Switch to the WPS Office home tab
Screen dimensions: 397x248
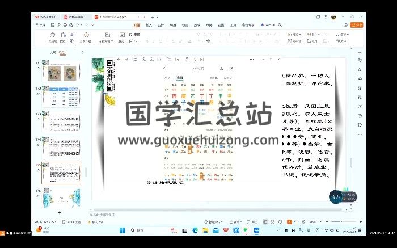[x=45, y=17]
